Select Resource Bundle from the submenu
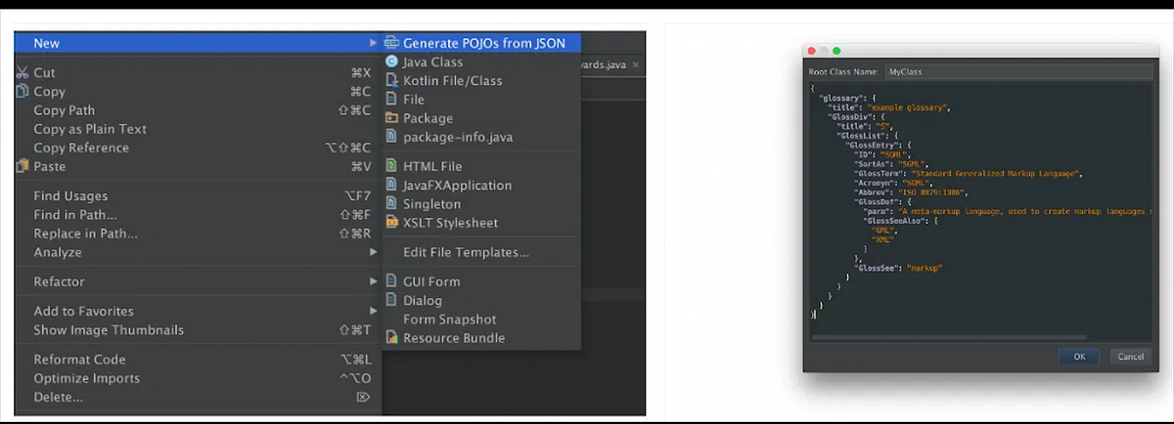The height and width of the screenshot is (424, 1174). pos(481,338)
